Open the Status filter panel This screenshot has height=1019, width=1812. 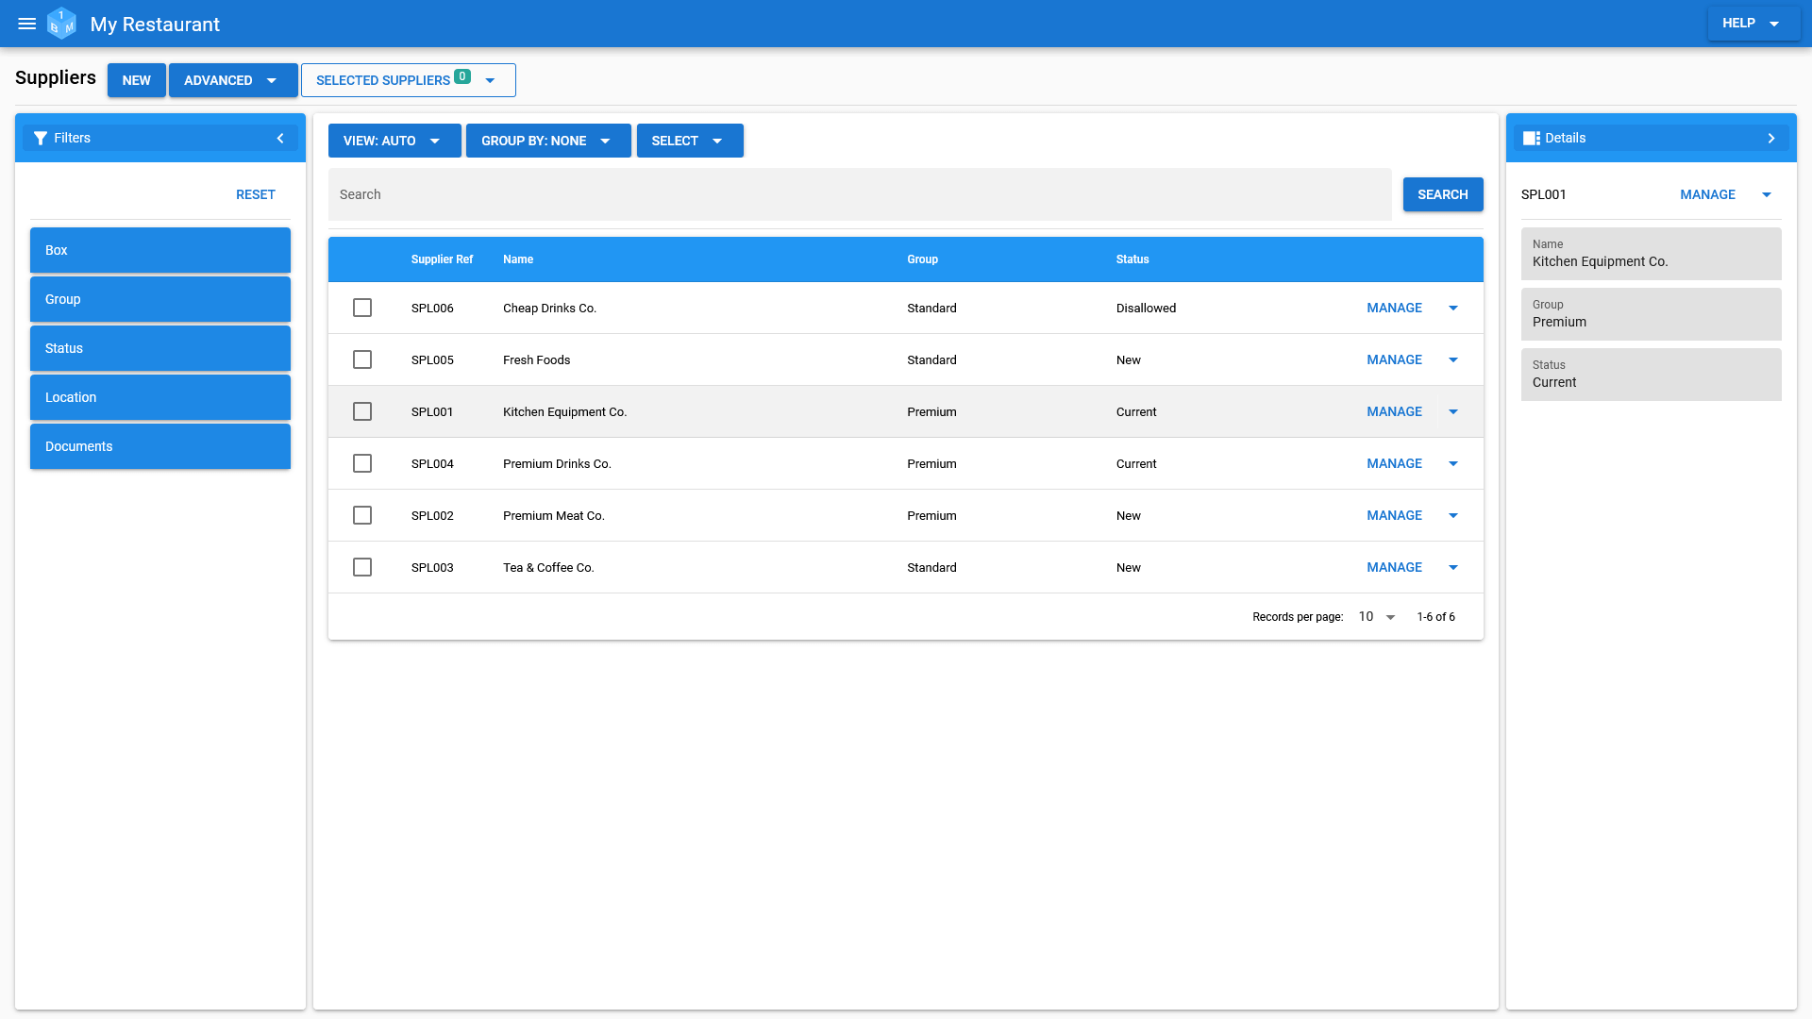coord(159,348)
